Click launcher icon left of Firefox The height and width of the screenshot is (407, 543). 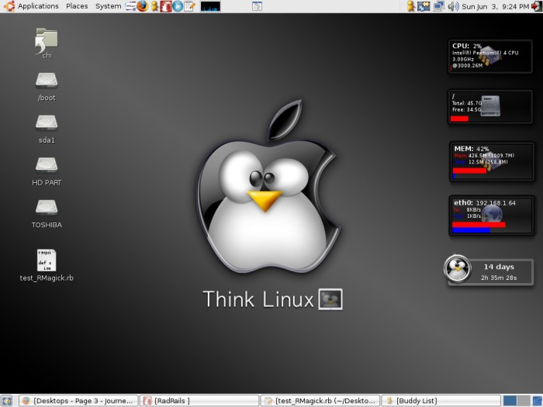tap(130, 6)
